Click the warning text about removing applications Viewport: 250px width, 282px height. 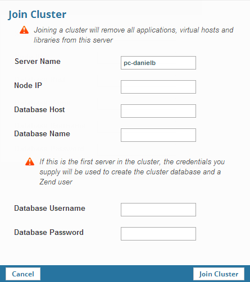[134, 35]
